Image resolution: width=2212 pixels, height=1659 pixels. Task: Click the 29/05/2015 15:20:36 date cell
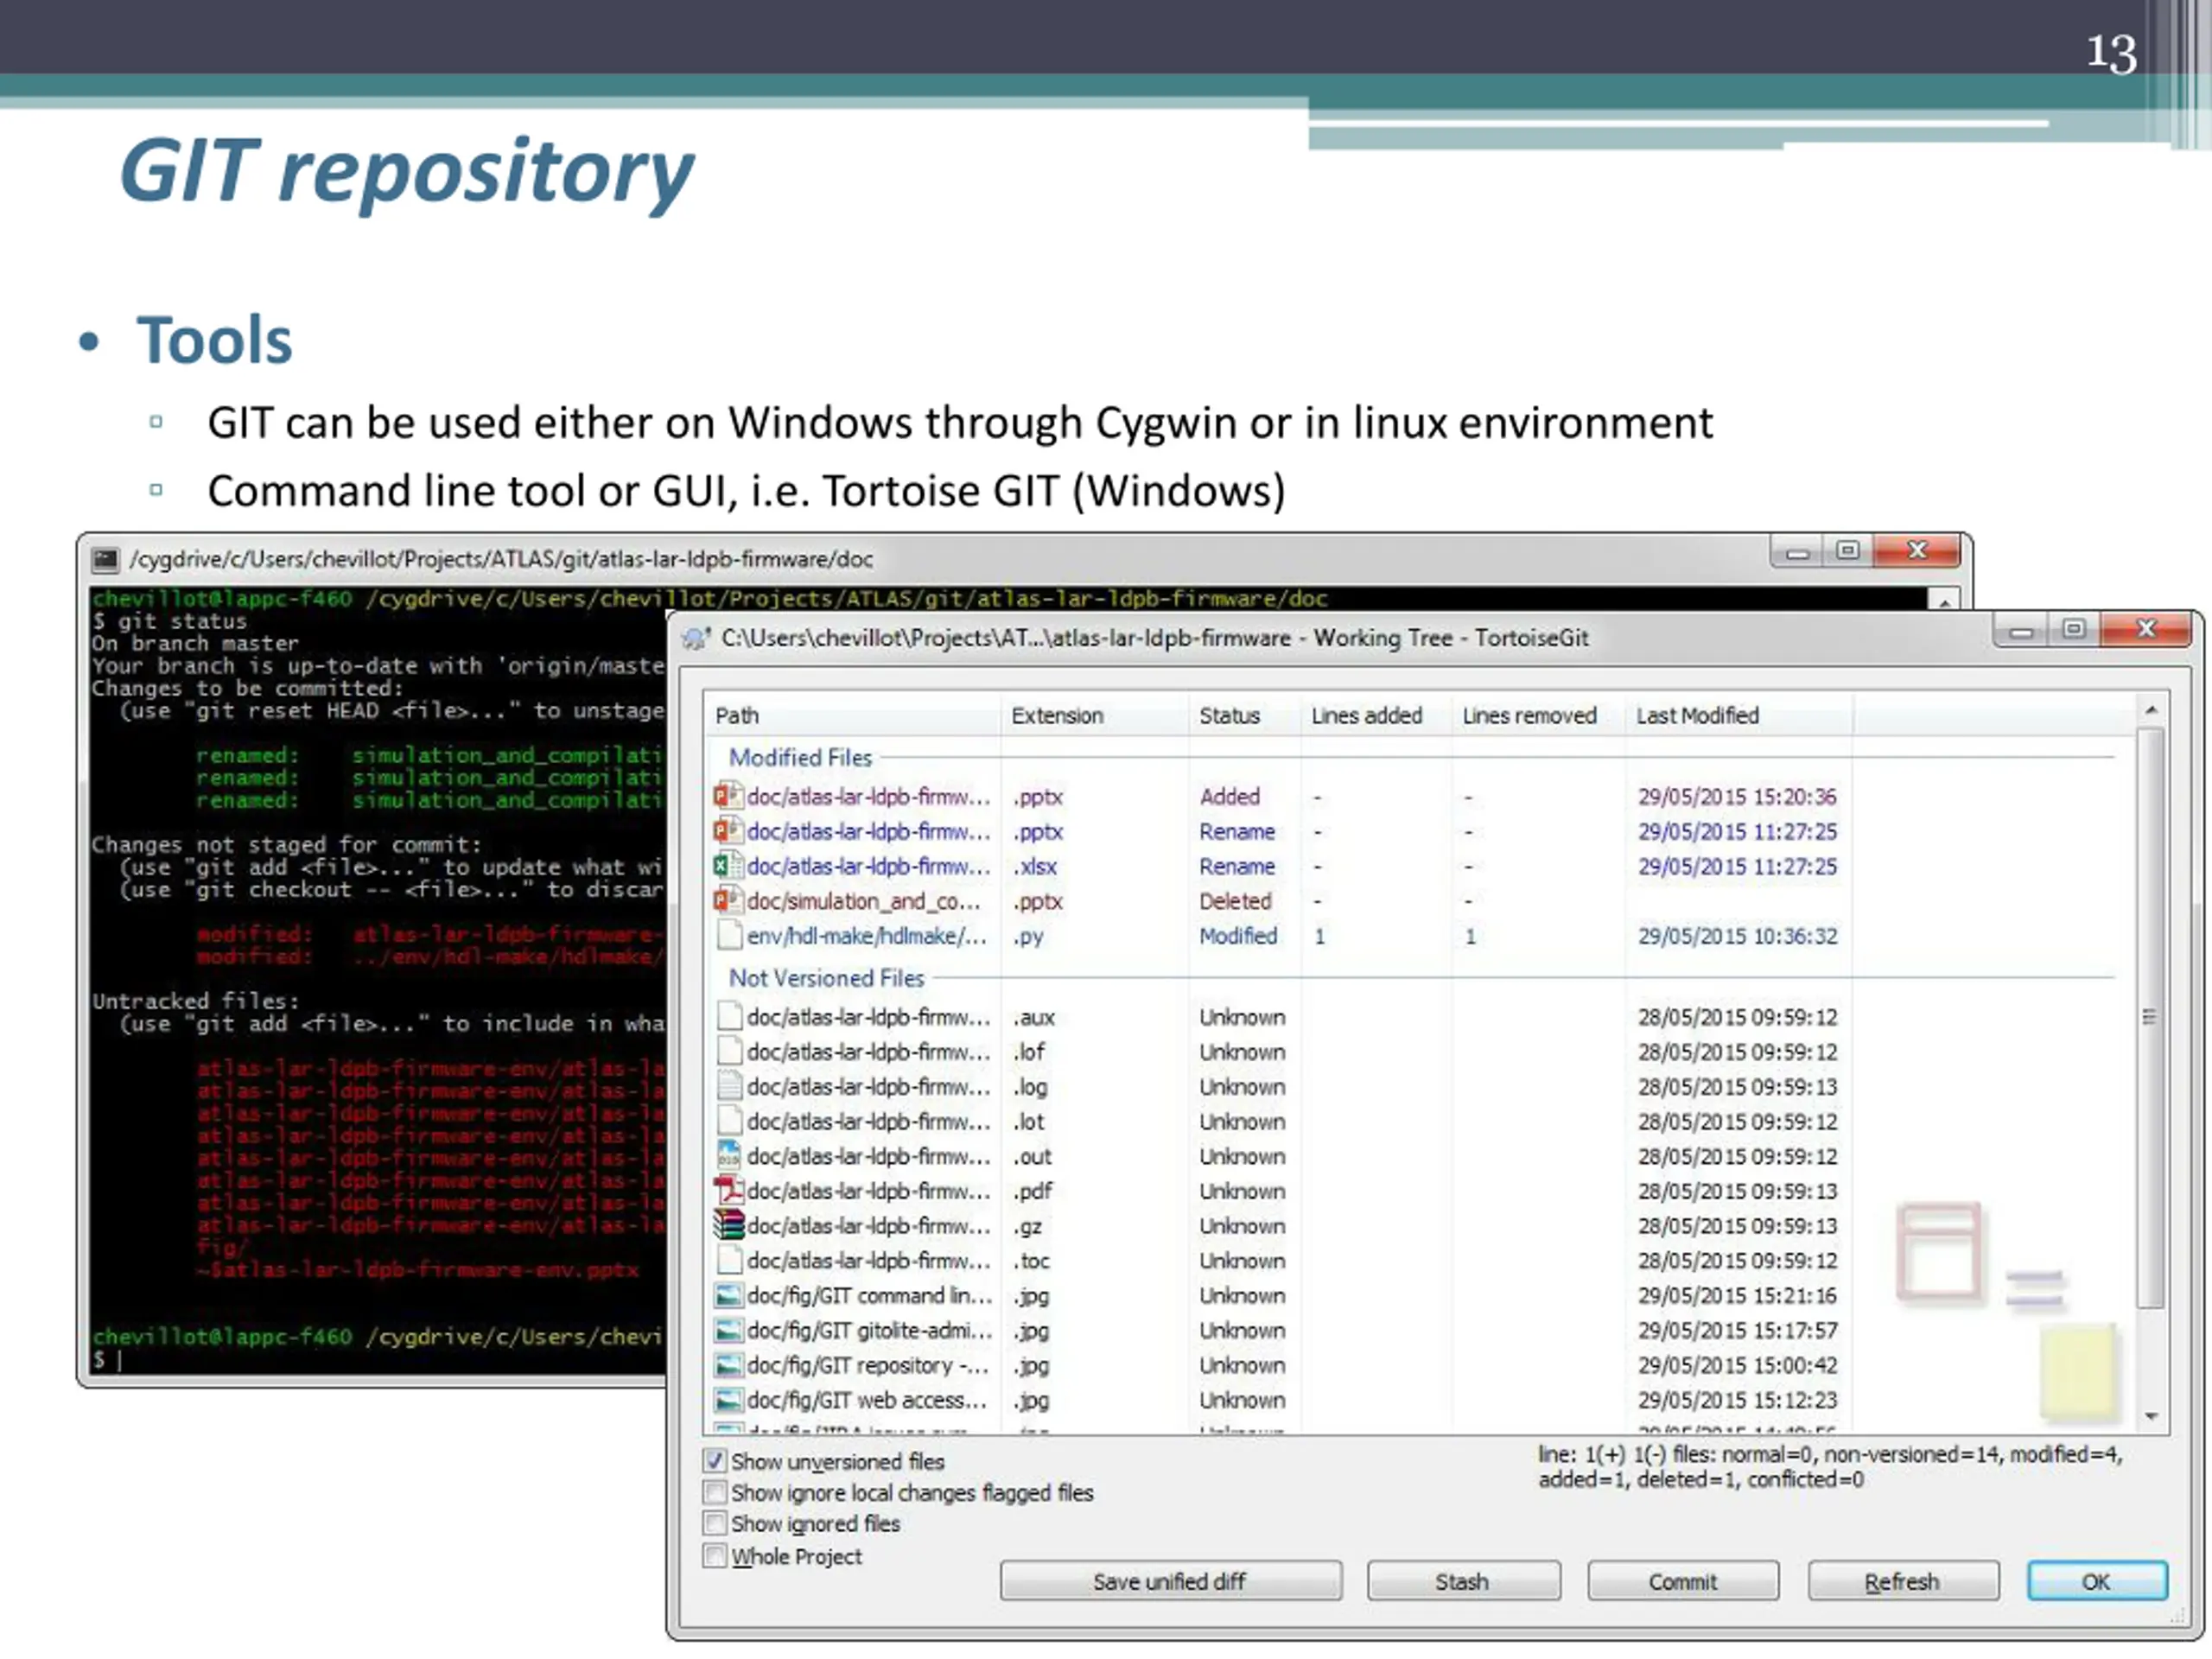[1737, 797]
